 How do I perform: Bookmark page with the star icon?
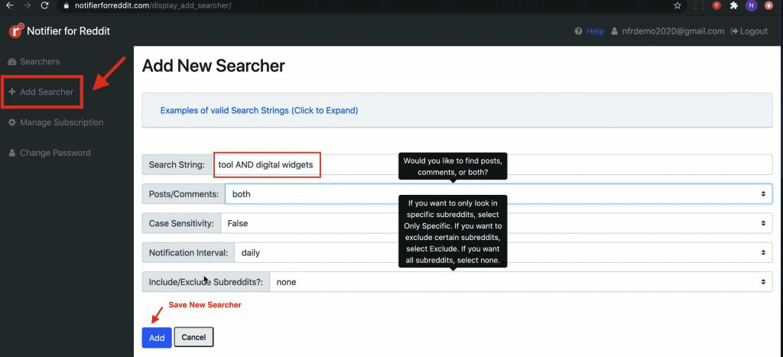[x=677, y=5]
